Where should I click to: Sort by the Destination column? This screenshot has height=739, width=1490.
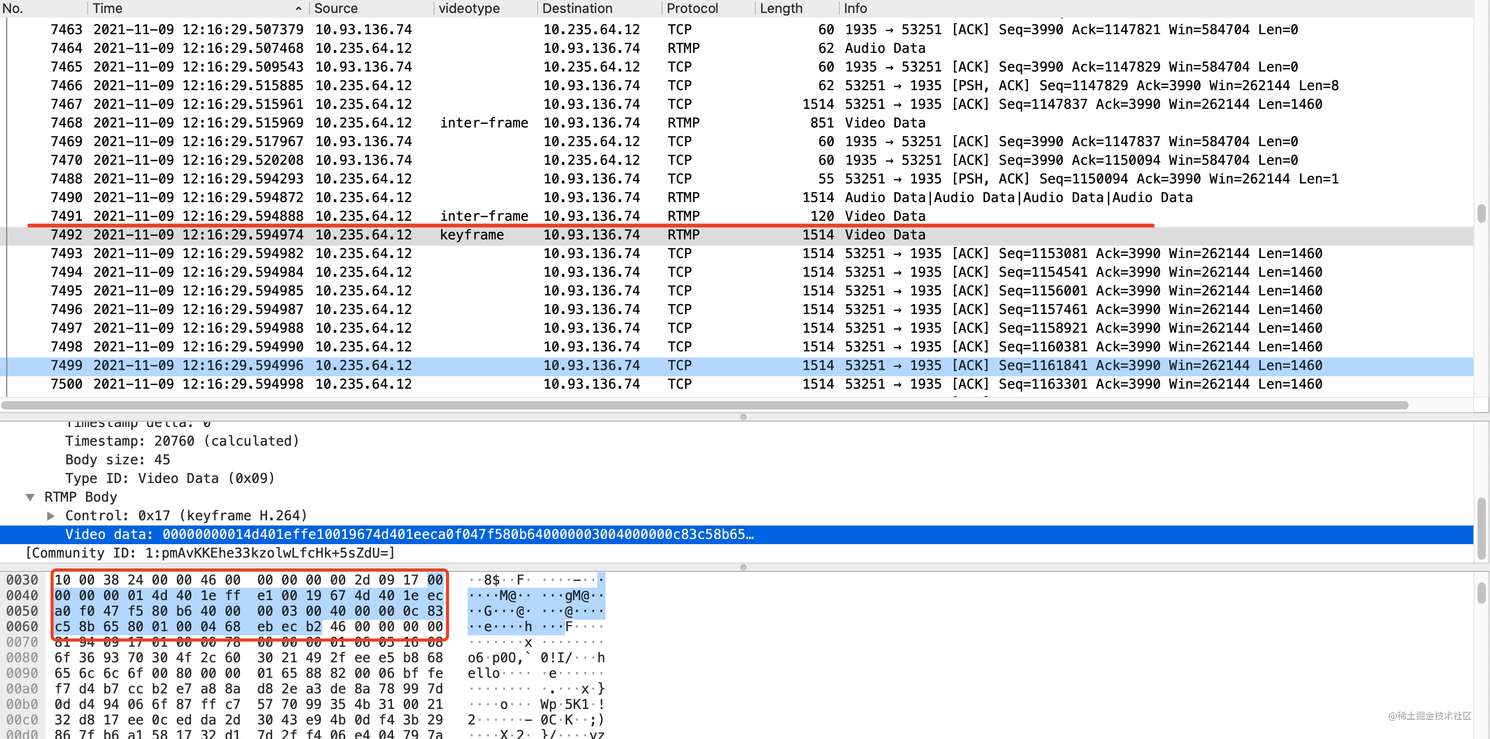[x=577, y=8]
